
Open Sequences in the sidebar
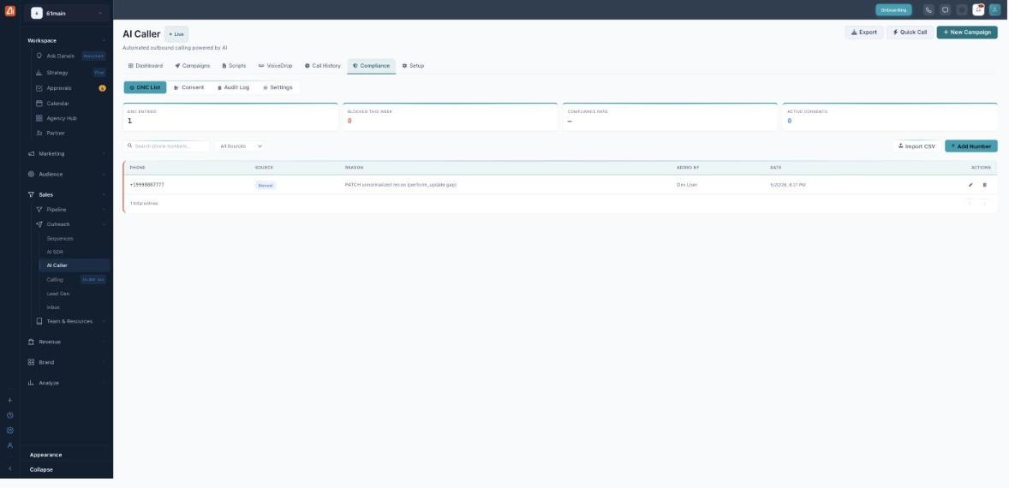[60, 239]
